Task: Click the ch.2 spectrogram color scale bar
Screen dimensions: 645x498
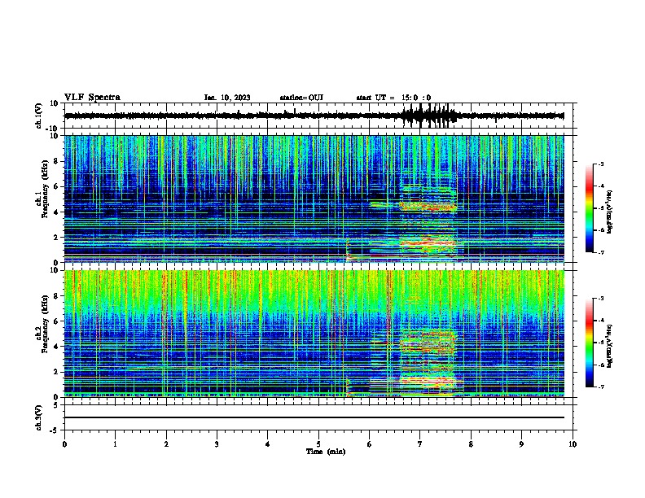Action: click(x=590, y=343)
